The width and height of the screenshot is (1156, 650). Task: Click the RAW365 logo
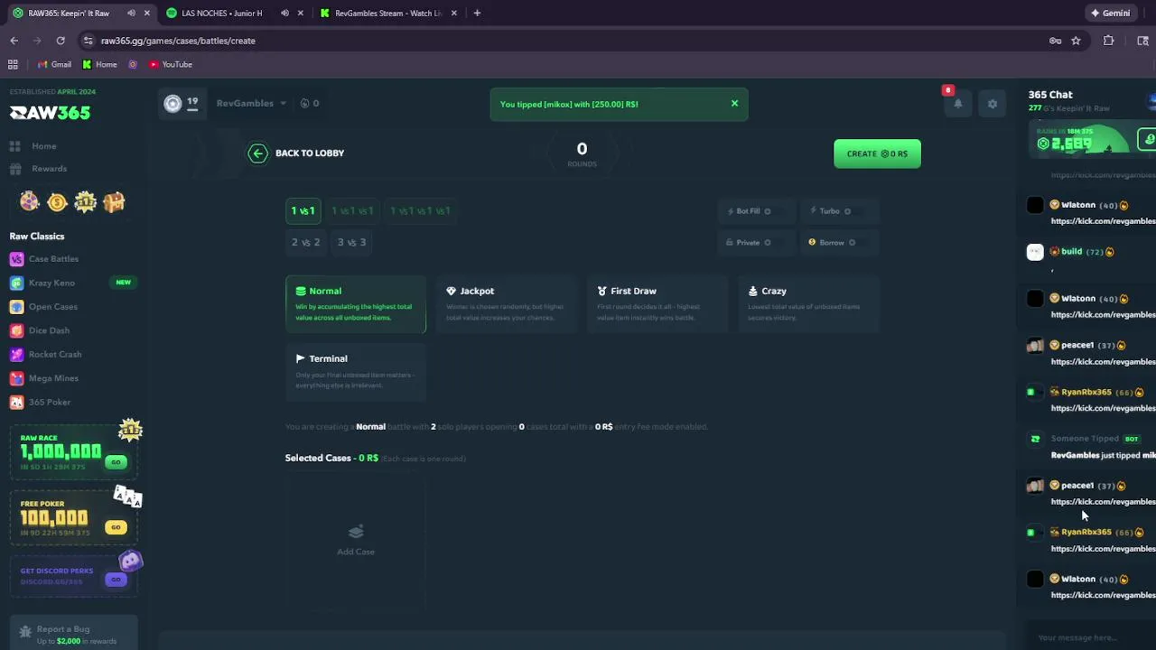click(x=50, y=113)
